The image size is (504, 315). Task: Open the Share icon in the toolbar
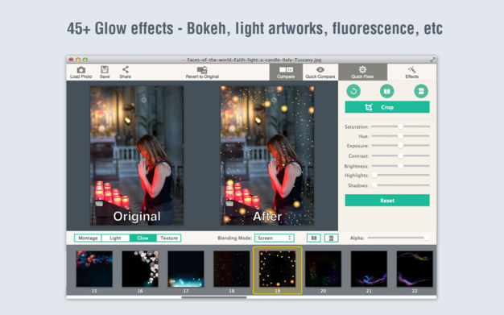click(x=126, y=69)
